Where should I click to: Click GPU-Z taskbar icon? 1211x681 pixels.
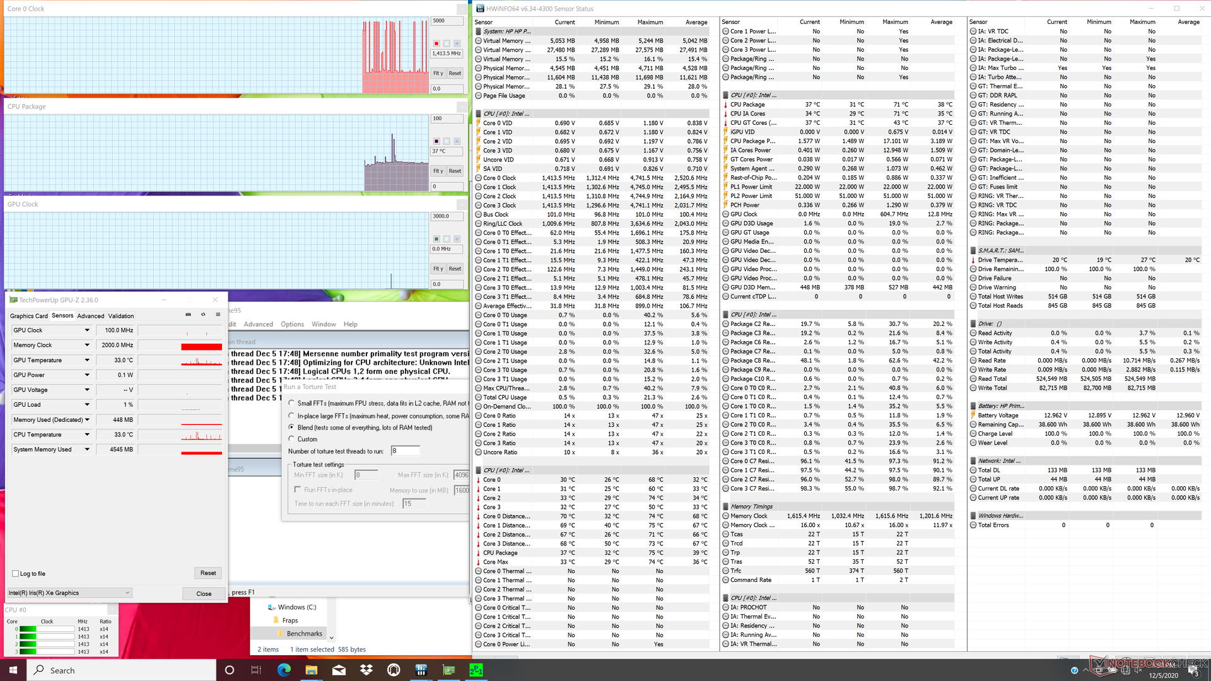(448, 670)
